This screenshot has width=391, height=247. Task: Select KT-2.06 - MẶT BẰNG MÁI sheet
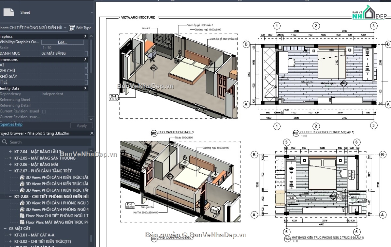(36, 165)
